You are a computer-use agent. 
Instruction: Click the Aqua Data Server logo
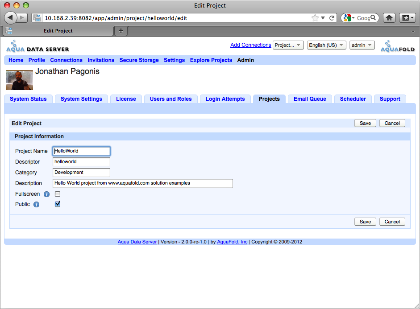[37, 46]
